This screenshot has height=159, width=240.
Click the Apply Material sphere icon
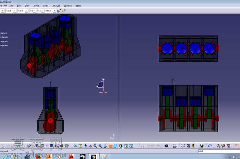tap(218, 146)
